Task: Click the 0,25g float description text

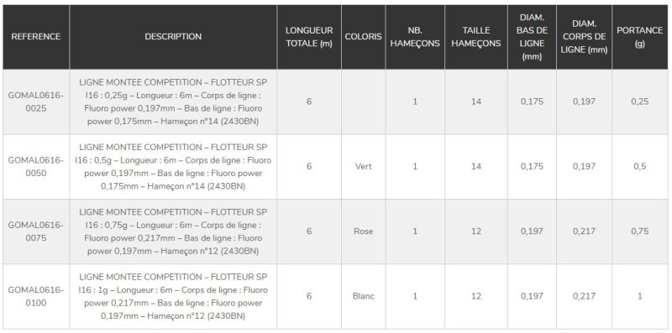Action: pos(173,101)
